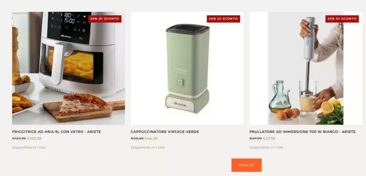Click Disponibile in 1 title under air fryer
Image resolution: width=366 pixels, height=176 pixels.
29,147
